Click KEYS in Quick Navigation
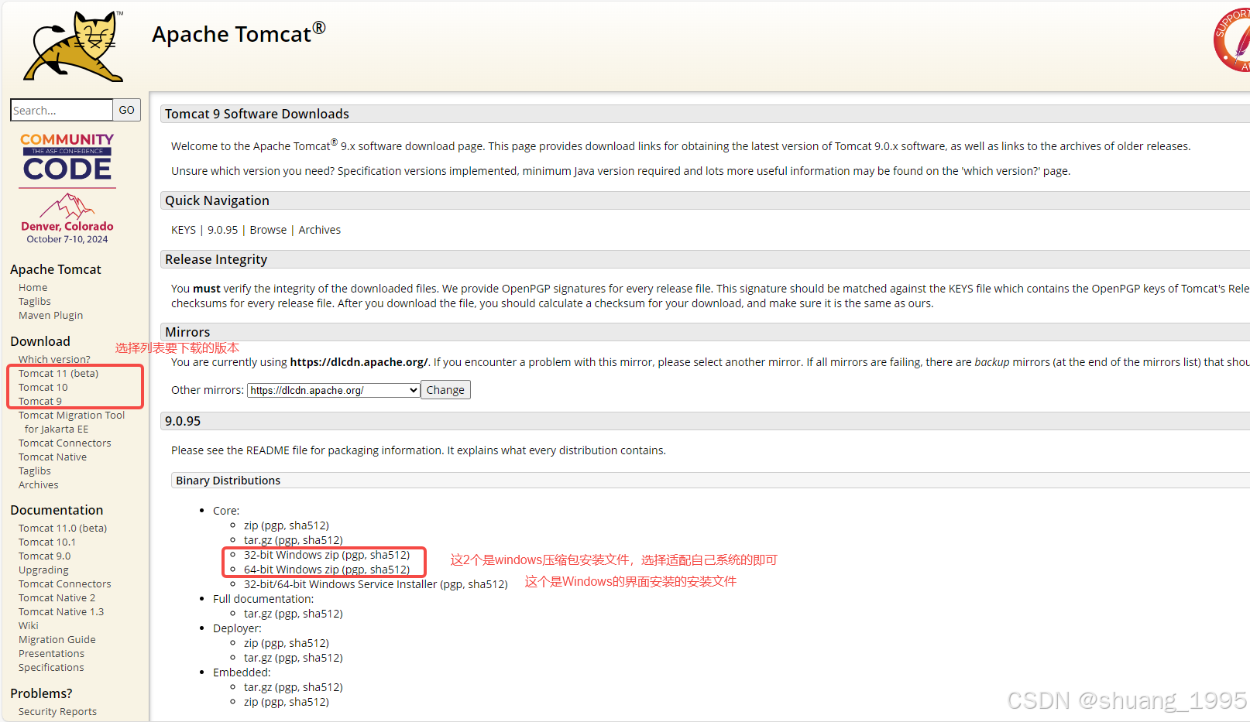1250x722 pixels. click(x=184, y=230)
